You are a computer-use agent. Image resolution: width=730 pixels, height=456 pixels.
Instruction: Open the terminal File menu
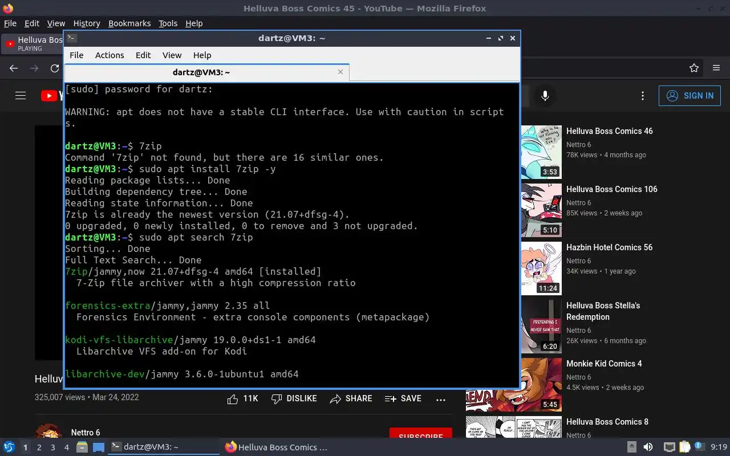[x=76, y=55]
